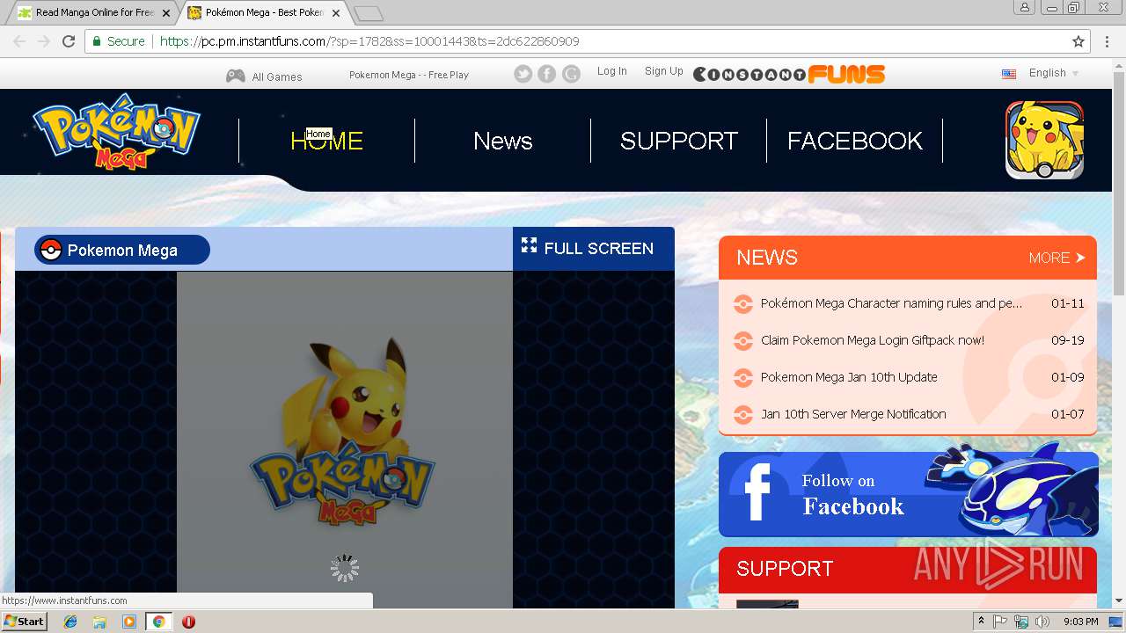The width and height of the screenshot is (1126, 633).
Task: Click the browser back arrow
Action: tap(19, 41)
